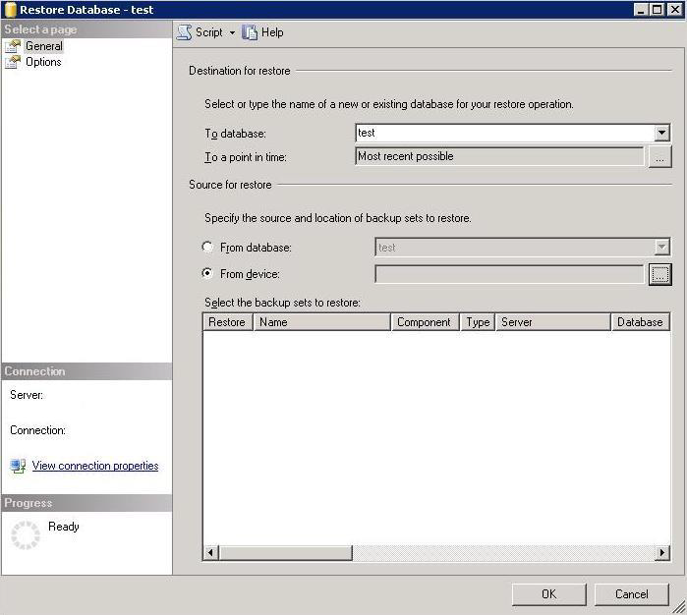The width and height of the screenshot is (687, 615).
Task: Open point in time ellipsis button
Action: [659, 156]
